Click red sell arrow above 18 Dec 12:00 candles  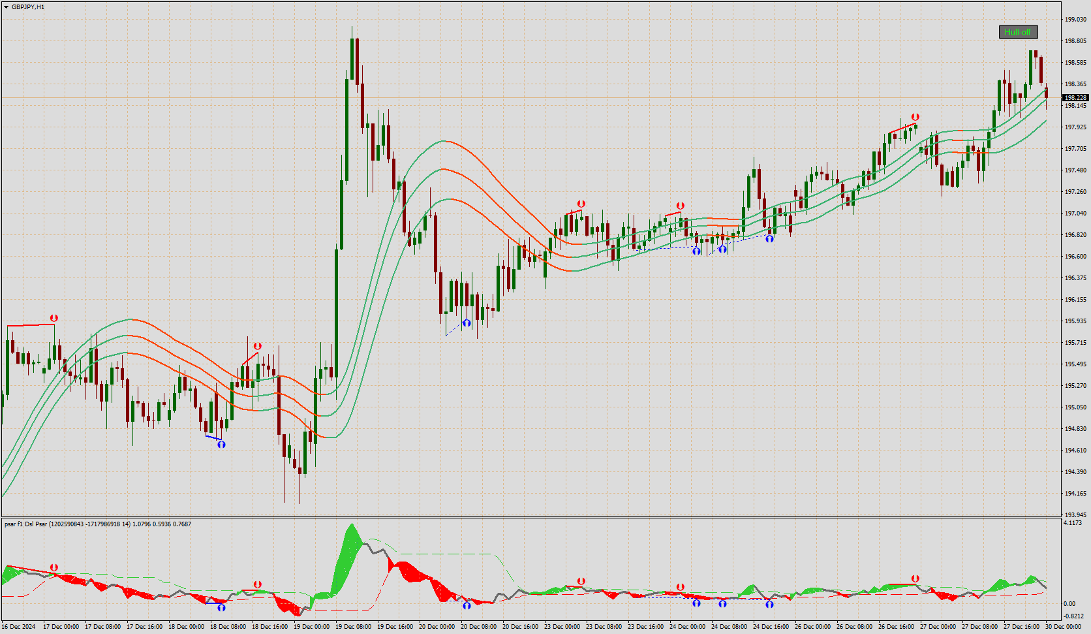click(x=258, y=346)
